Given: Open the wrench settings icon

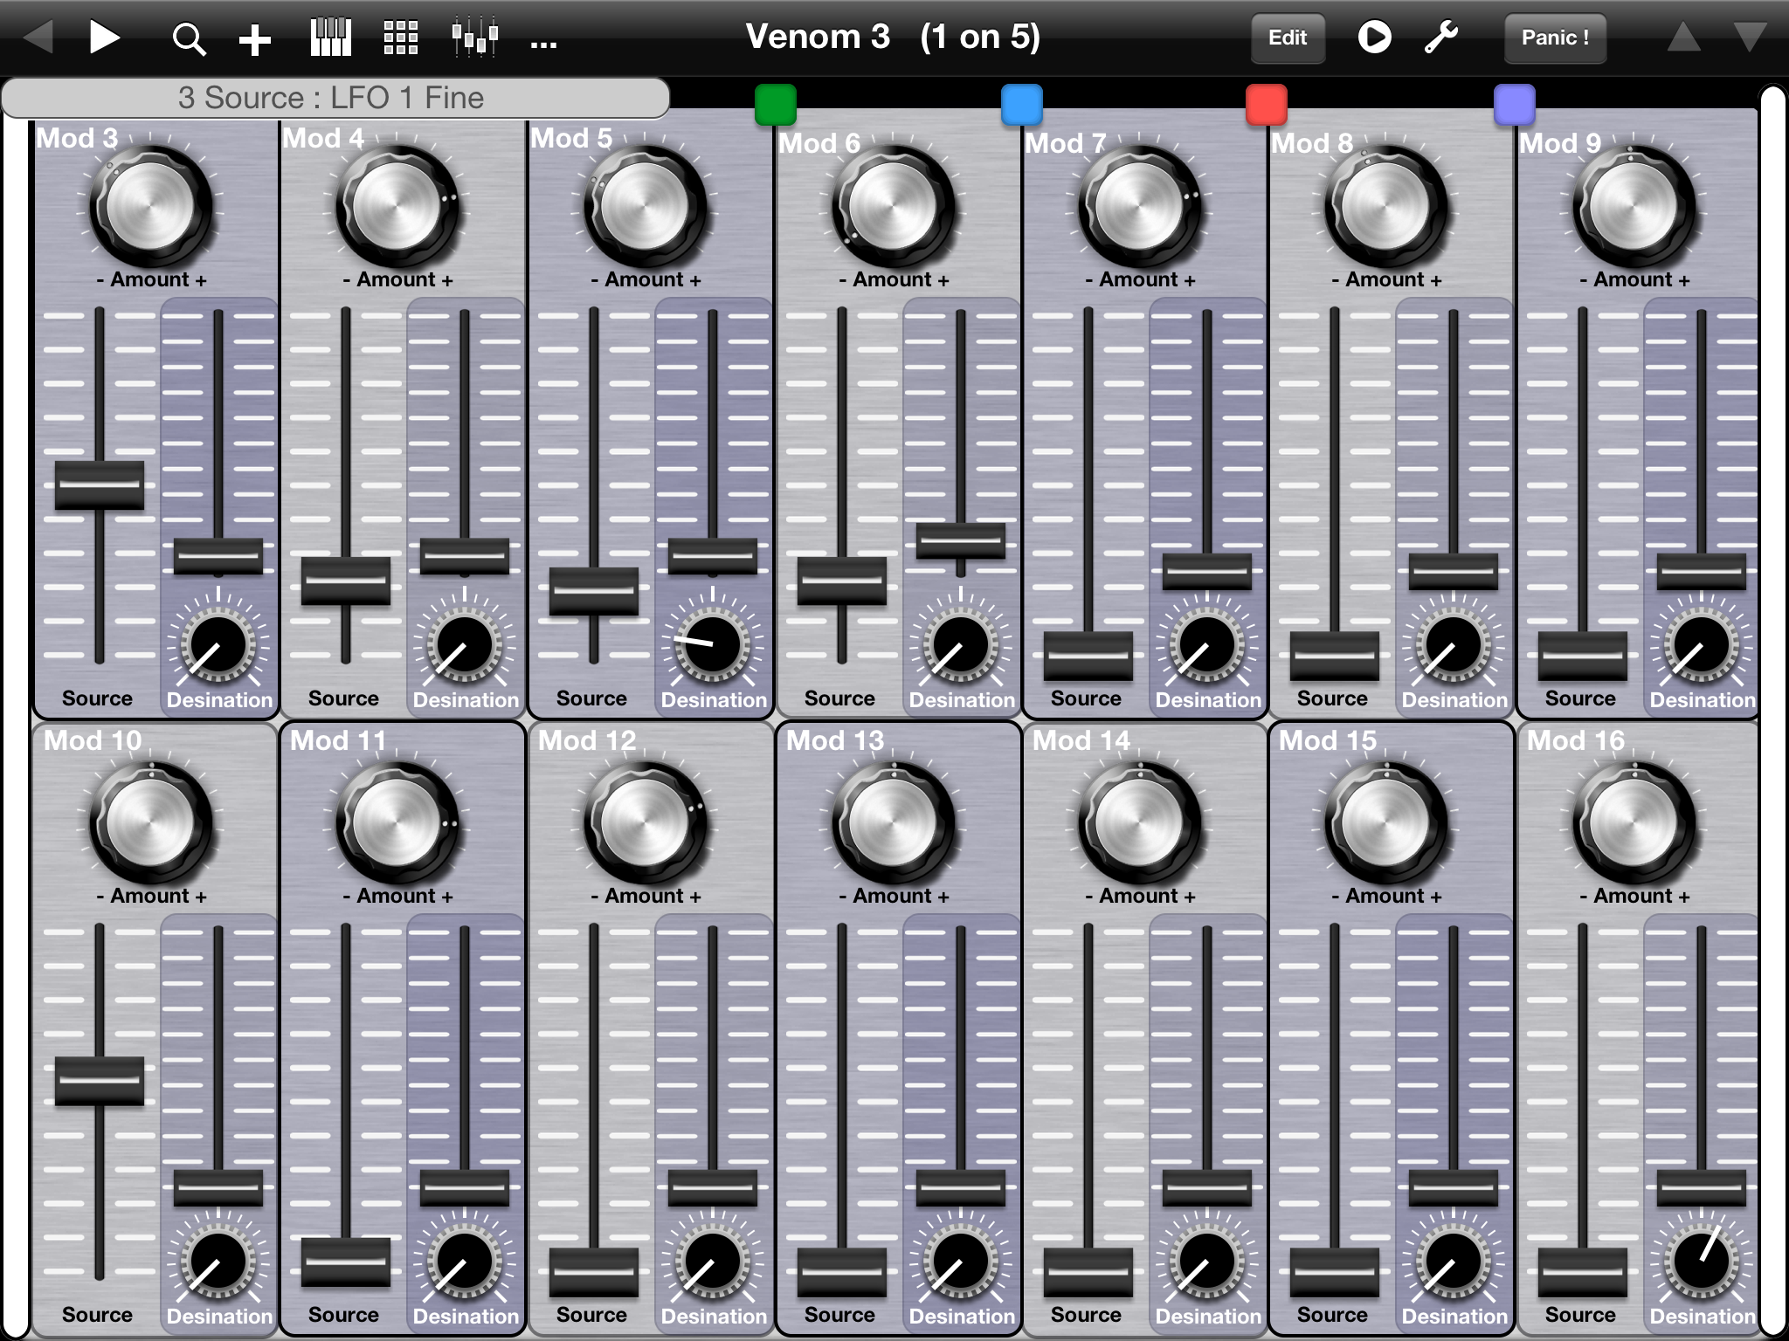Looking at the screenshot, I should [1441, 38].
